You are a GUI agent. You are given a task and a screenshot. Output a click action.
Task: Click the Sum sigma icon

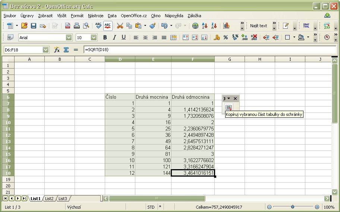(66, 50)
